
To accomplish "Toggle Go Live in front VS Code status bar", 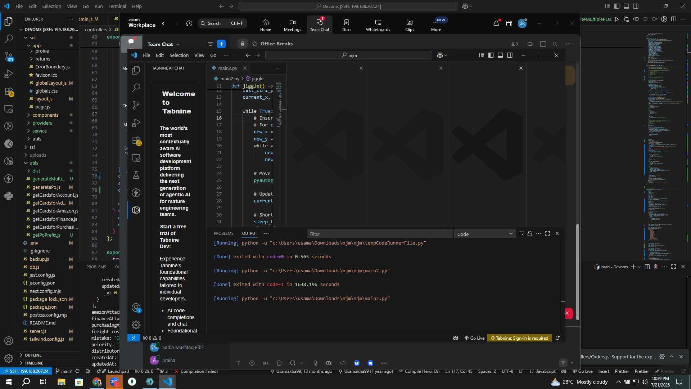I will click(474, 338).
